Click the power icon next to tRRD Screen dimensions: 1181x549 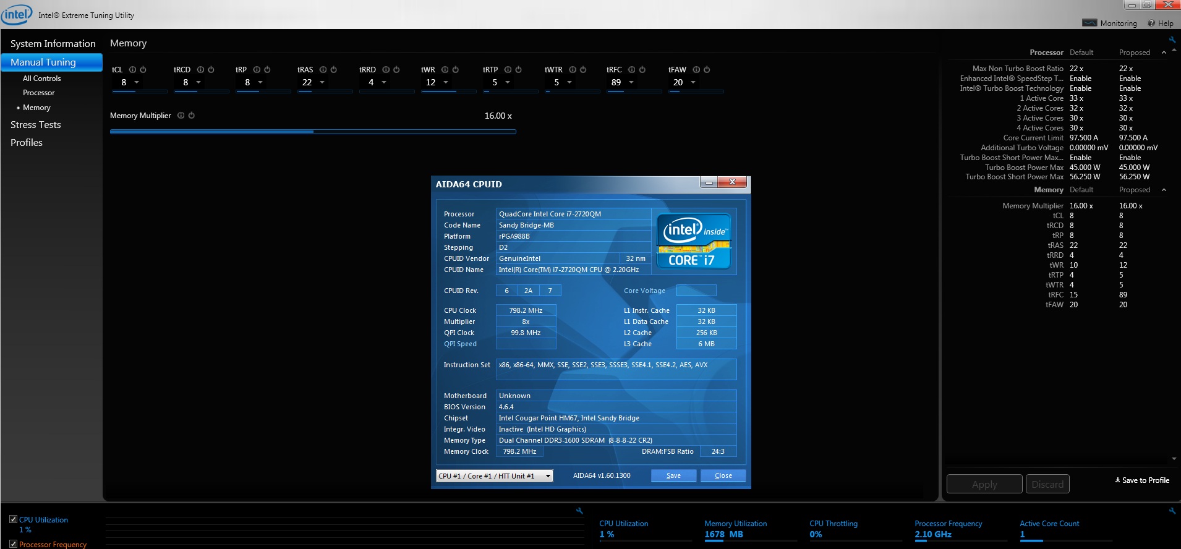(x=396, y=70)
